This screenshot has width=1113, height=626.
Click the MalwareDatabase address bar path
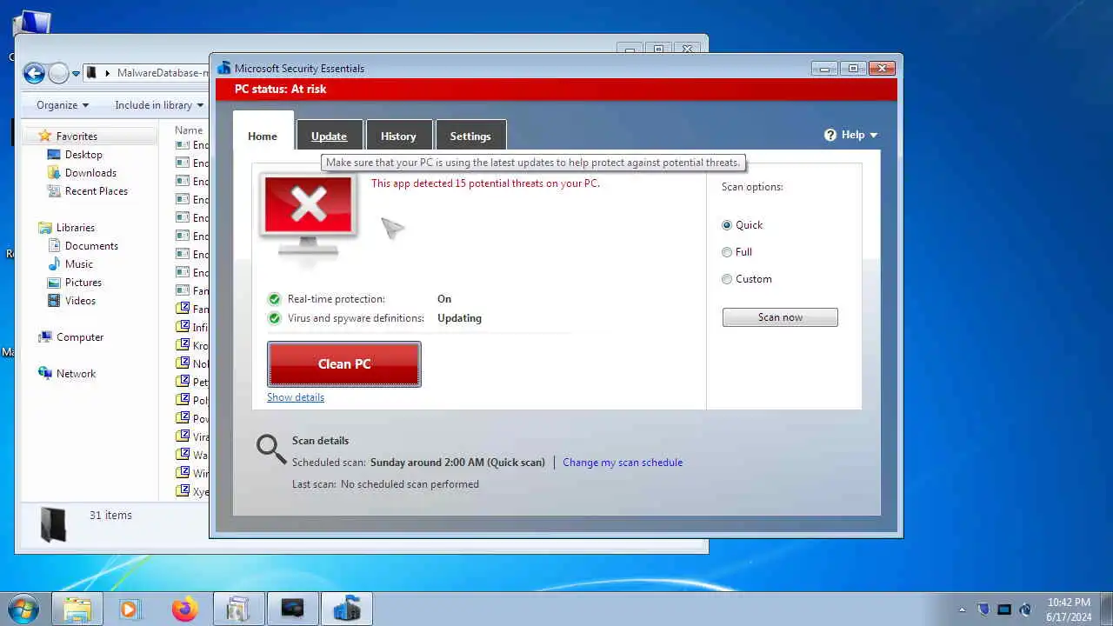(163, 73)
